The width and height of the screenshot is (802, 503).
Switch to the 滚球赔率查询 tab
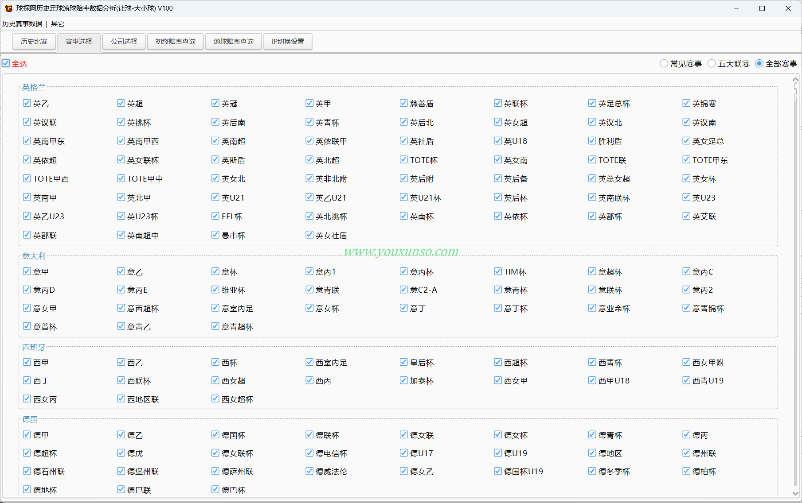tap(234, 42)
